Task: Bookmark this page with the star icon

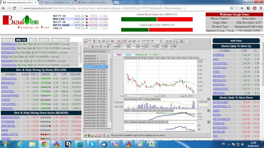Action: pyautogui.click(x=236, y=8)
